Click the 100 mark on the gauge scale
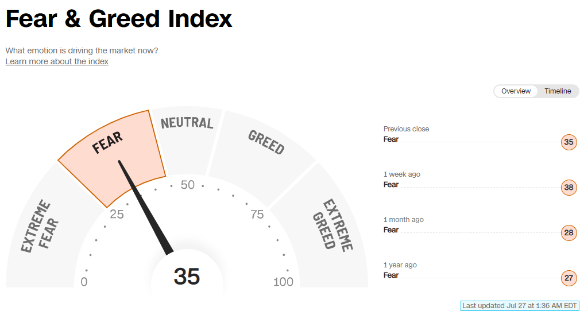The image size is (584, 319). point(283,282)
